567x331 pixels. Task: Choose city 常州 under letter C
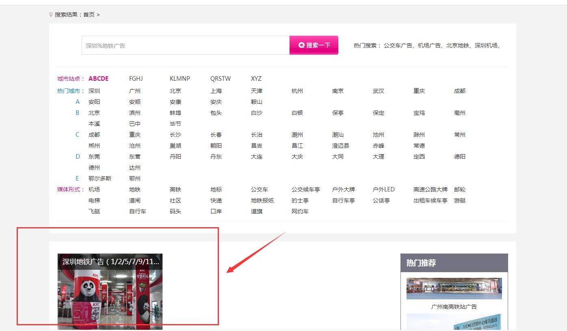460,135
